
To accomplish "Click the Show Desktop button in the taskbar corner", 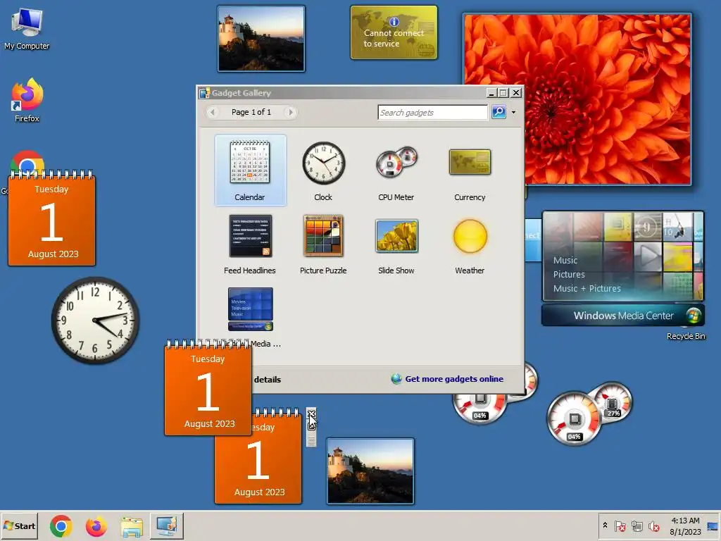I will 713,526.
